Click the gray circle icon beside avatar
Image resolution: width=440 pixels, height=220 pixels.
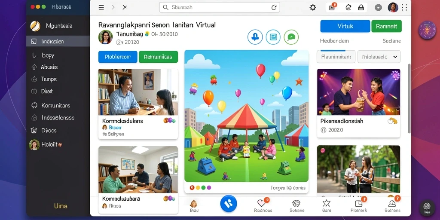click(378, 8)
